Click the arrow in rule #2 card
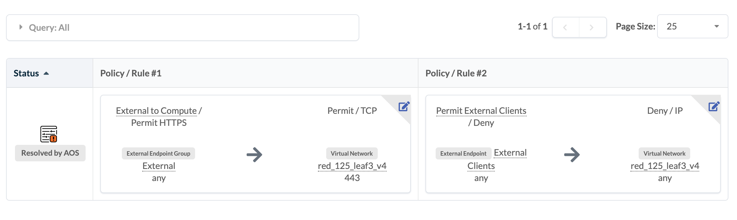The width and height of the screenshot is (737, 220). click(x=572, y=155)
